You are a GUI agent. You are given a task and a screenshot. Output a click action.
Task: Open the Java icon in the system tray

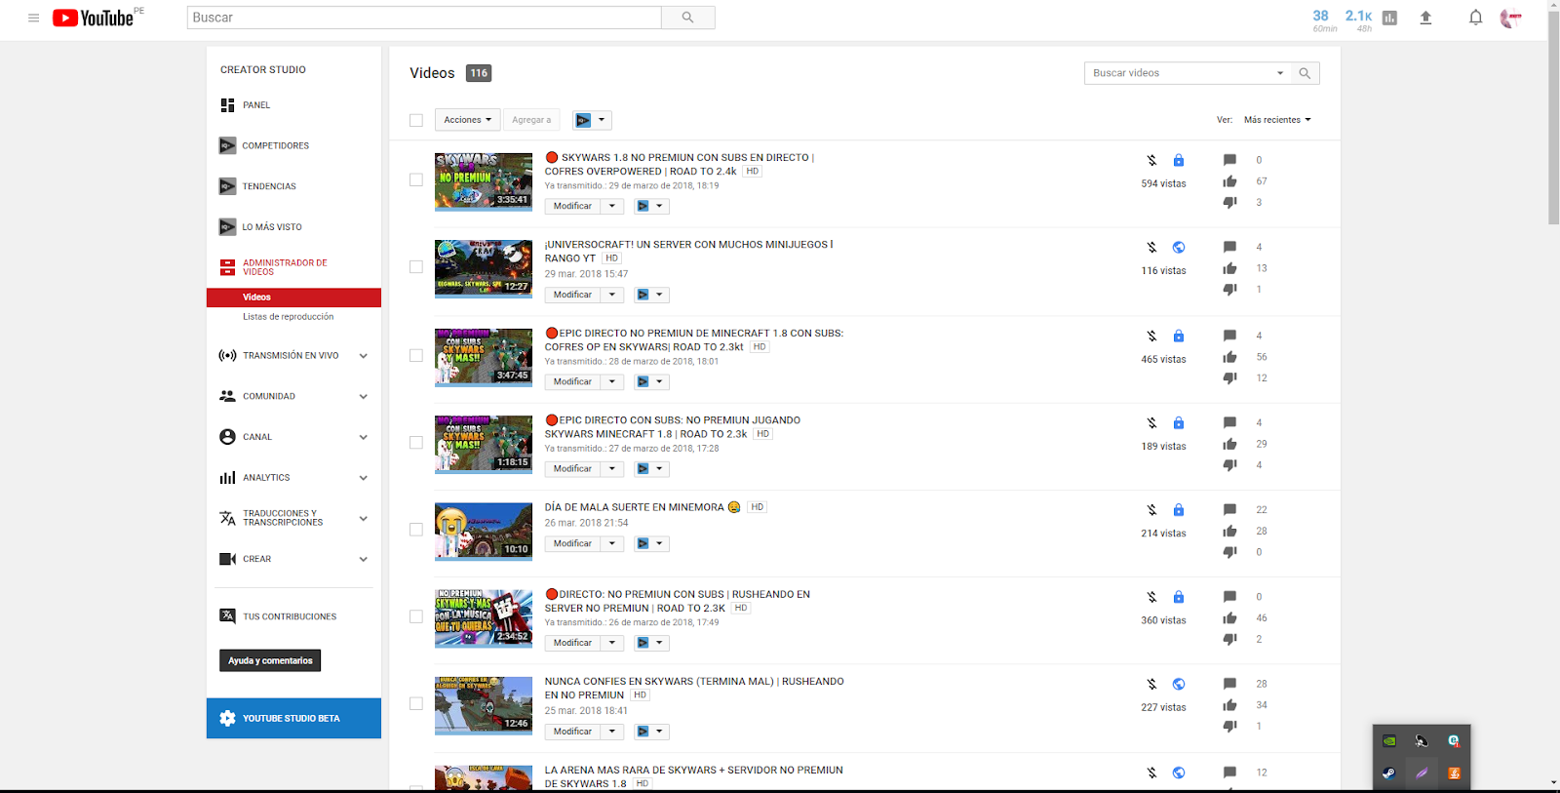[x=1454, y=773]
